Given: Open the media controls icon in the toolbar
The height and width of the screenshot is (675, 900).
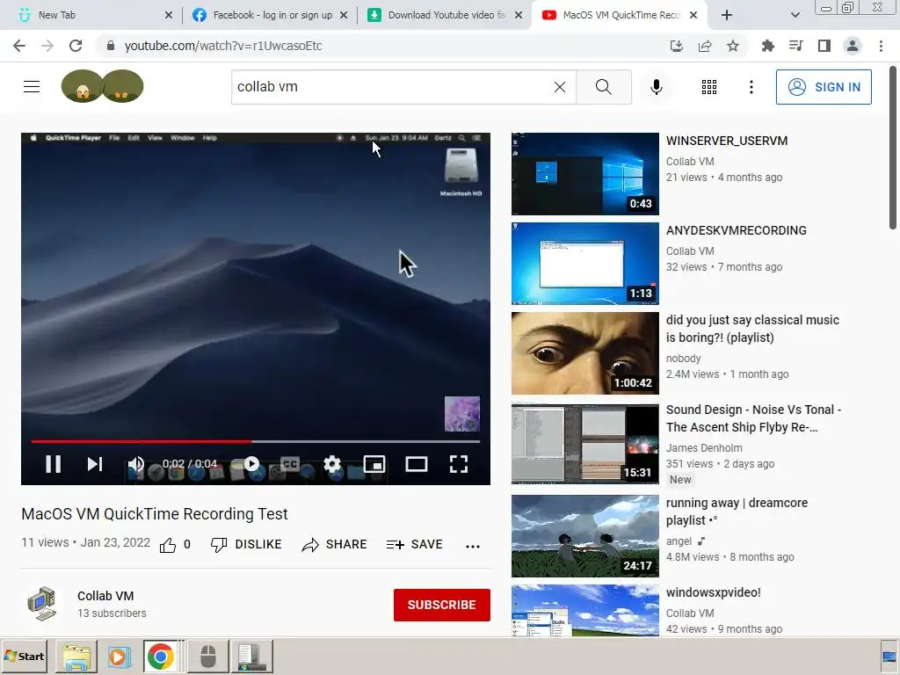Looking at the screenshot, I should click(795, 46).
